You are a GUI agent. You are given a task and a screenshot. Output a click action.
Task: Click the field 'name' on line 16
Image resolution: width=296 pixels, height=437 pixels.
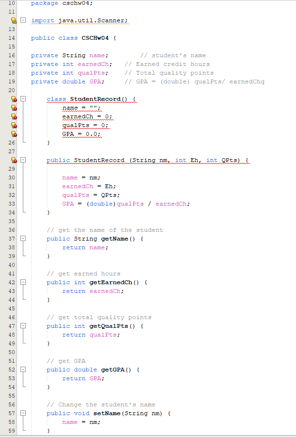(97, 55)
